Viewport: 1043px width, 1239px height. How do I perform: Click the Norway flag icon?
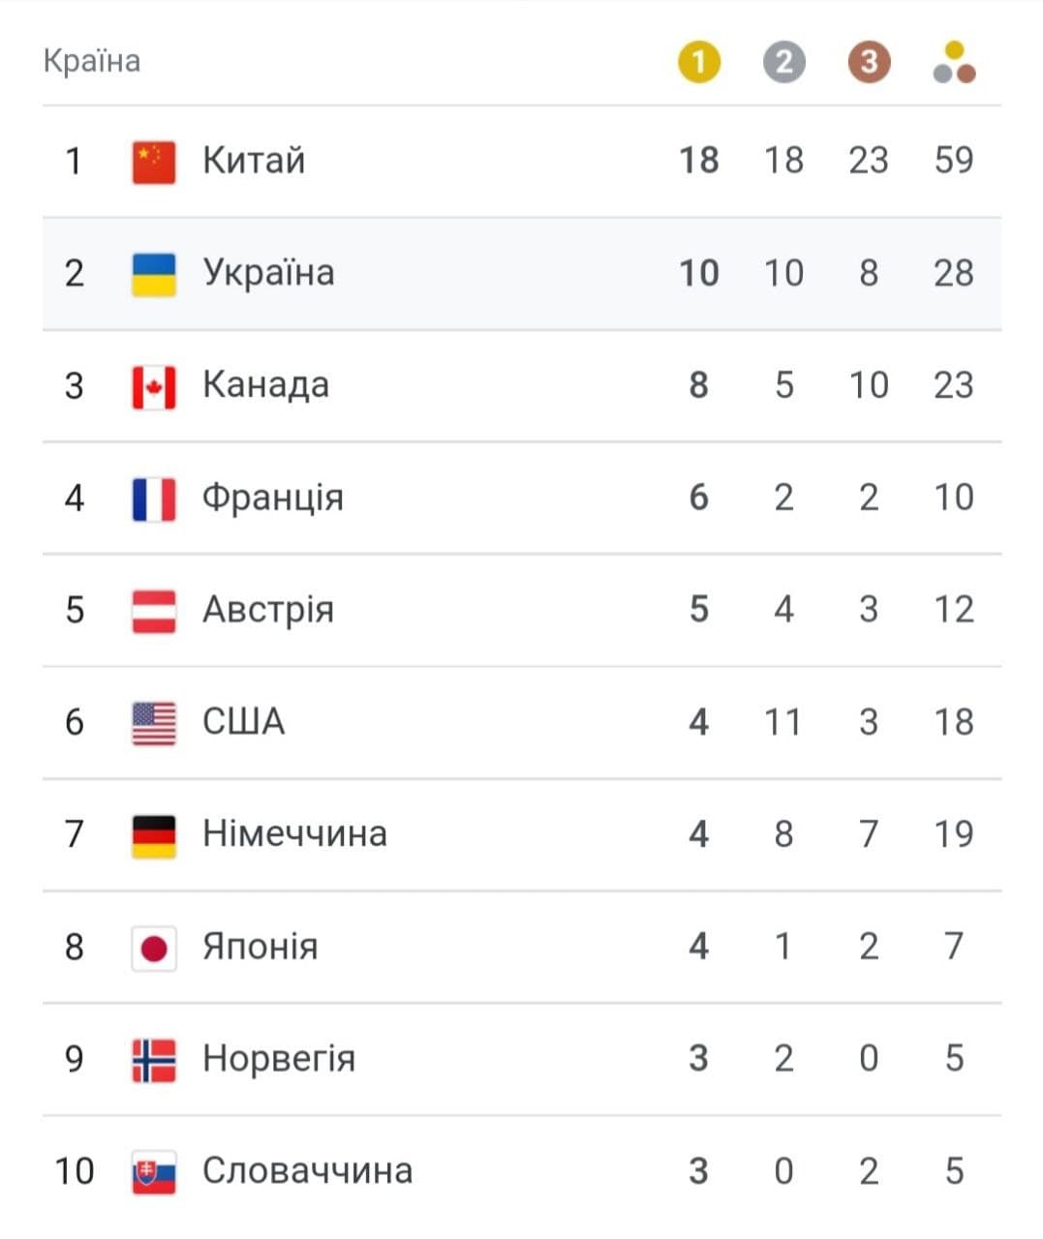tap(154, 1060)
